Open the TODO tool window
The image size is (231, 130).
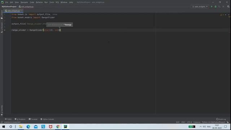tap(8, 119)
